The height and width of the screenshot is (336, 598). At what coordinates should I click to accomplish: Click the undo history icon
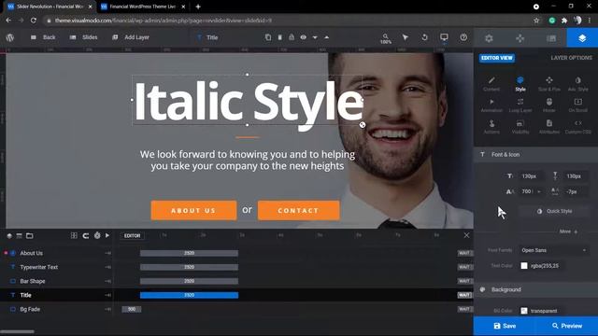[424, 37]
